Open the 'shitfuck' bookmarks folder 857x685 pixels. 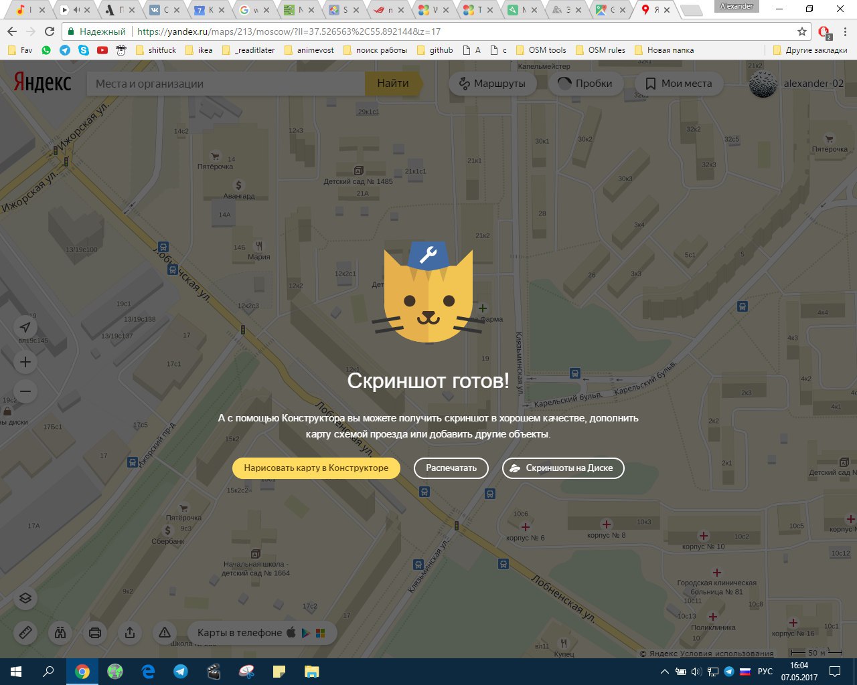156,50
